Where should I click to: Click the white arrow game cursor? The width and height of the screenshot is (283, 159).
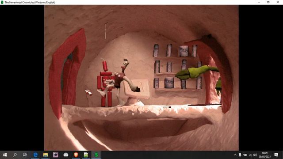pyautogui.click(x=88, y=93)
